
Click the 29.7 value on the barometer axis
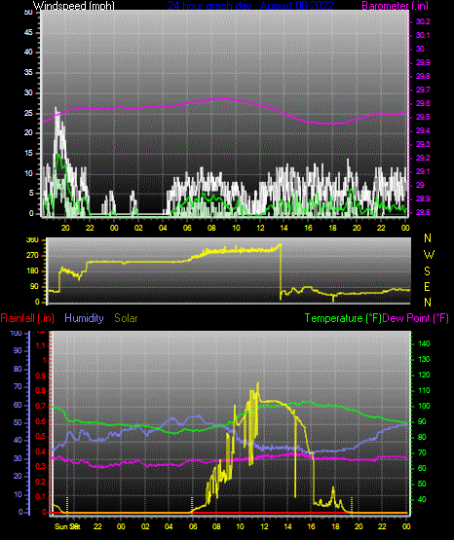click(423, 90)
